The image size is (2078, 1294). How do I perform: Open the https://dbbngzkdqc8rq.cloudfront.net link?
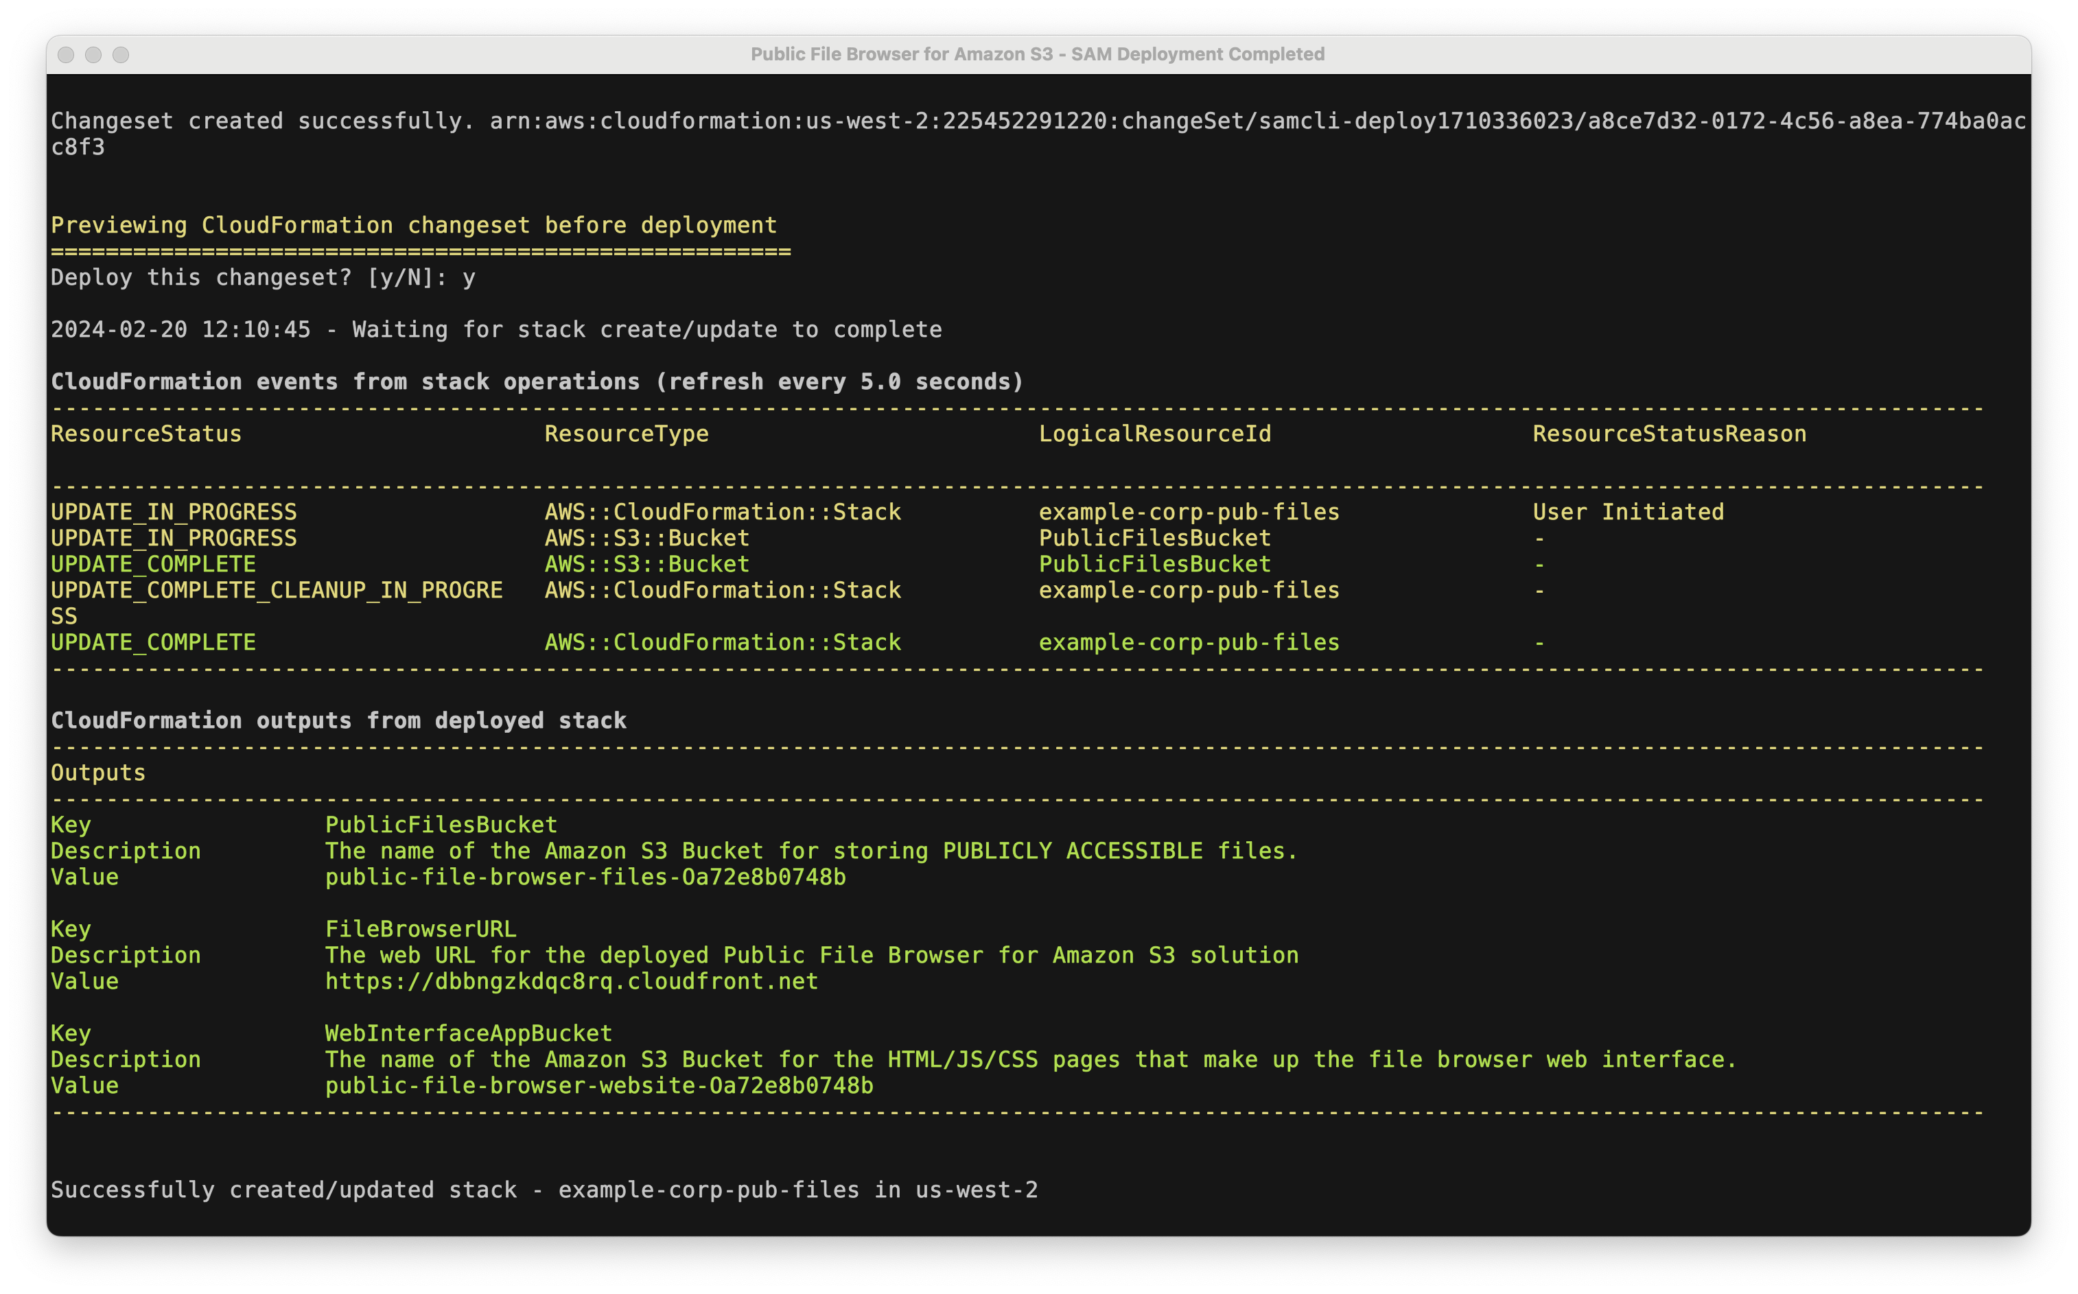570,982
